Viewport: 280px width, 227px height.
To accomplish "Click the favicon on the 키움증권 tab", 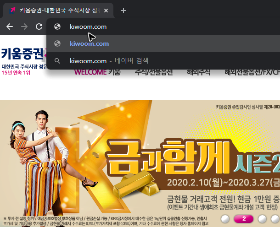I will 12,11.
